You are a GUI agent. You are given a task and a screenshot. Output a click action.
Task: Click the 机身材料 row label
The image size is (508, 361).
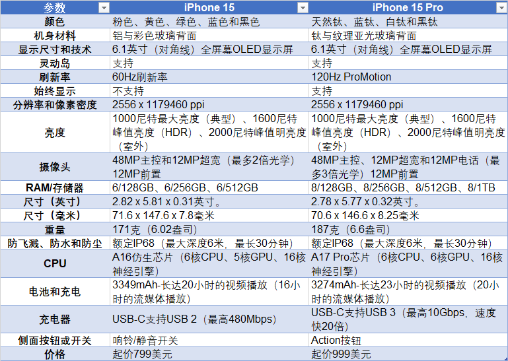55,35
